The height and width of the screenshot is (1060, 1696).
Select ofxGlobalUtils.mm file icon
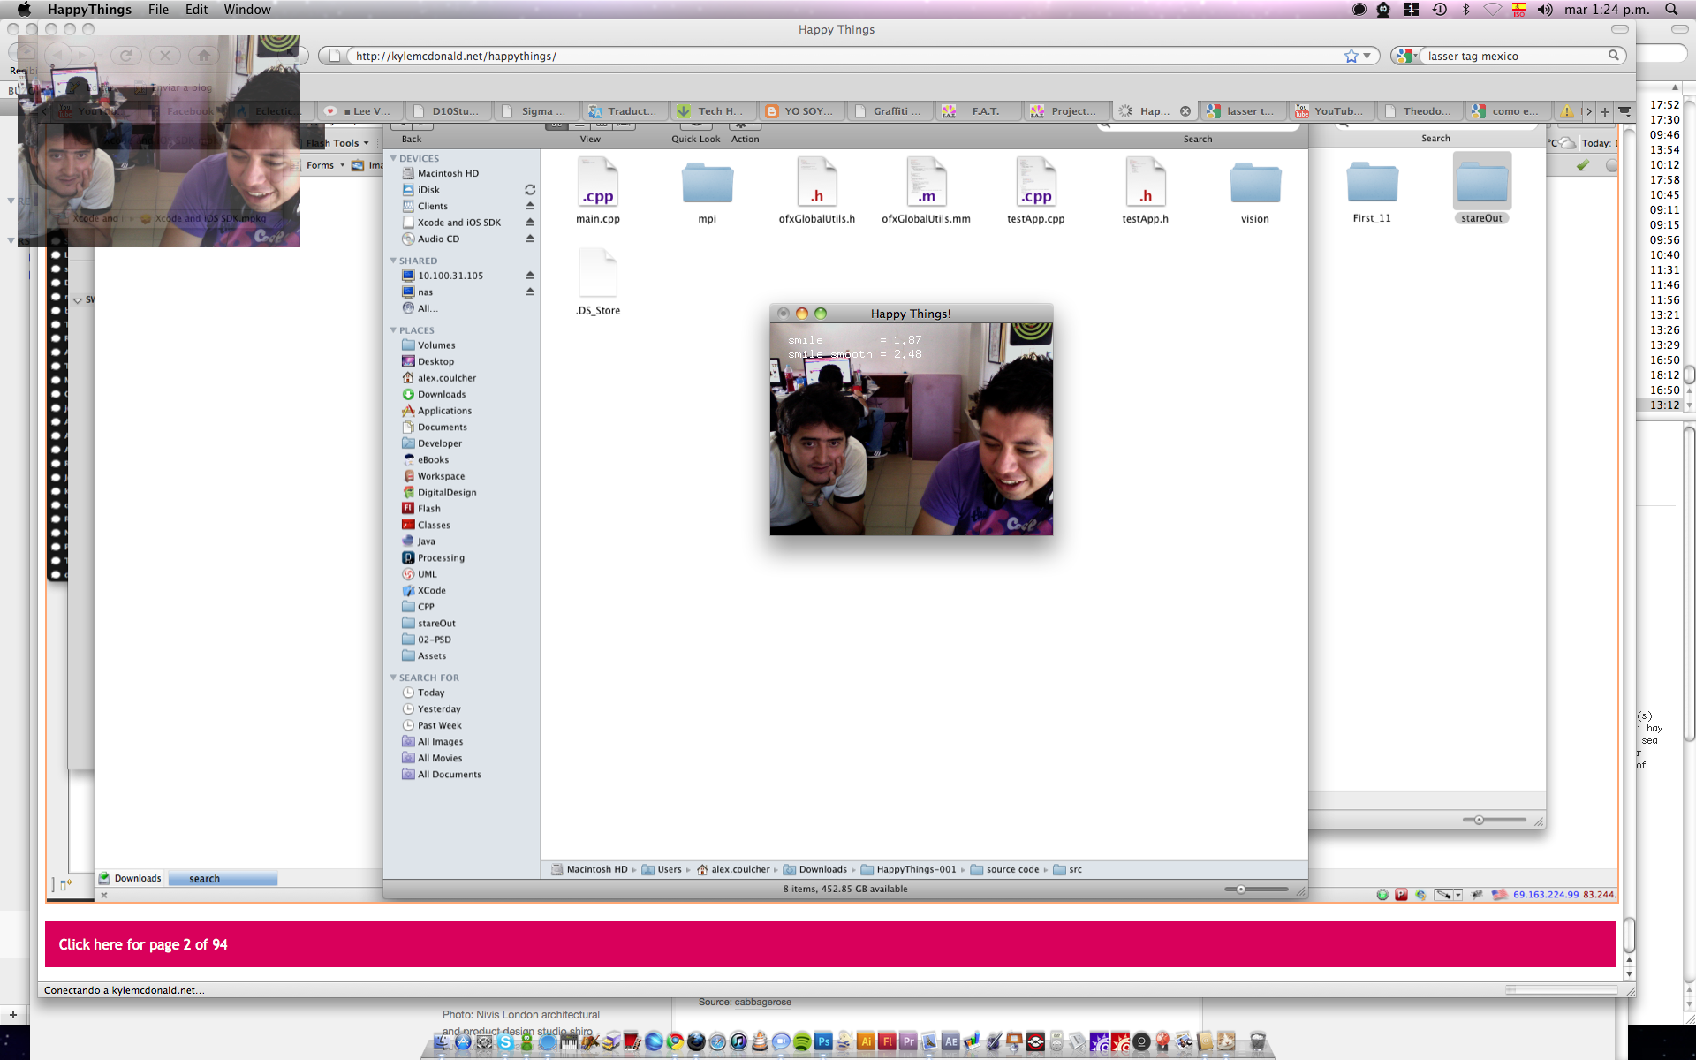pyautogui.click(x=926, y=182)
